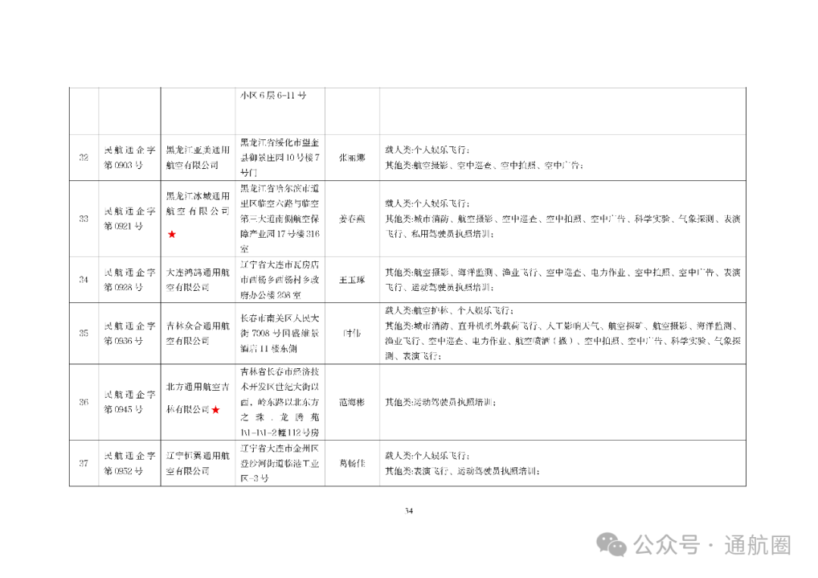Select the name 范海彬
The height and width of the screenshot is (578, 818).
(352, 402)
